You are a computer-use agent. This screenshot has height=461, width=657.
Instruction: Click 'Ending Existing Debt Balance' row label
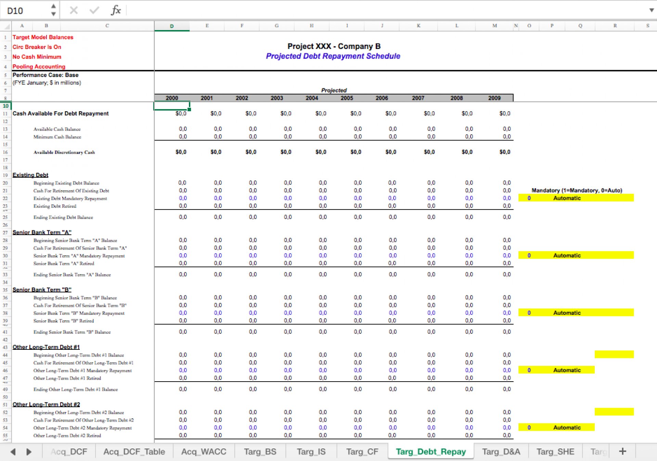pos(63,217)
